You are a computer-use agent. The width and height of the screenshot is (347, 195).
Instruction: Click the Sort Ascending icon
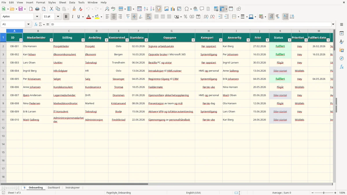click(146, 9)
